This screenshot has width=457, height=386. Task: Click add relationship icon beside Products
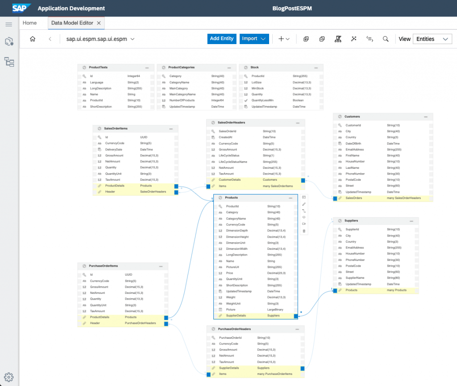304,211
